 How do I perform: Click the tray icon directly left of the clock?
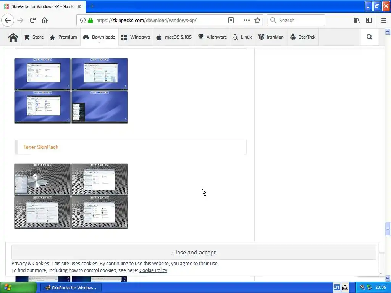point(369,288)
